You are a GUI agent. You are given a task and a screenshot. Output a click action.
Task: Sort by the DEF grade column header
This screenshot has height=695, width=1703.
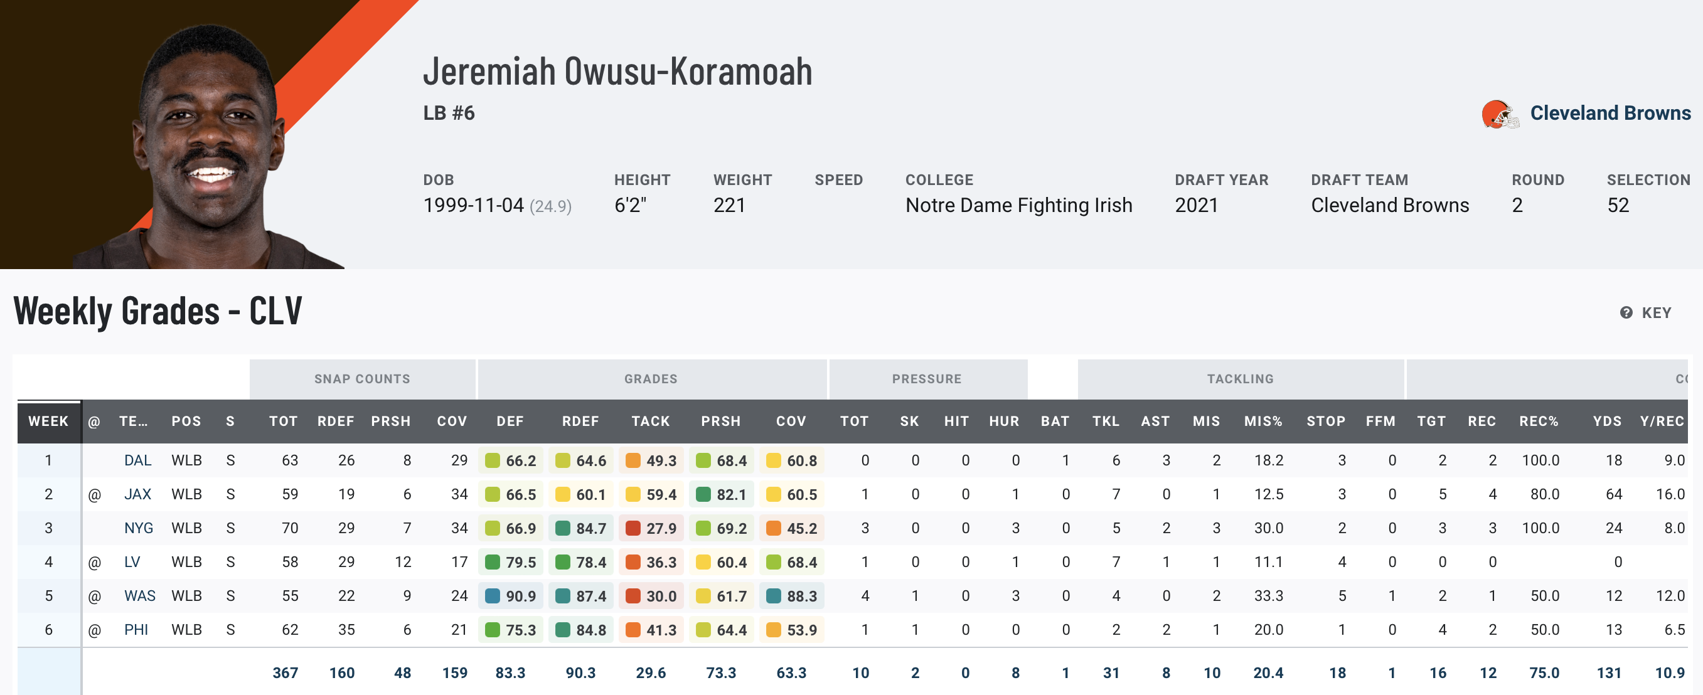click(x=510, y=422)
